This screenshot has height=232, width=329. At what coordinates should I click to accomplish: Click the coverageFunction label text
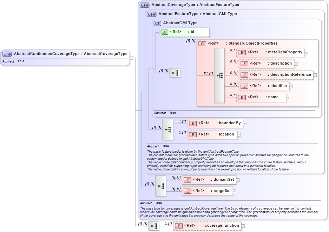(222, 225)
